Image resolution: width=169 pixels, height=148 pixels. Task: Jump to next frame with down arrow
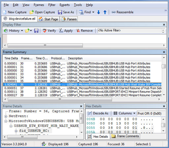(x=99, y=12)
